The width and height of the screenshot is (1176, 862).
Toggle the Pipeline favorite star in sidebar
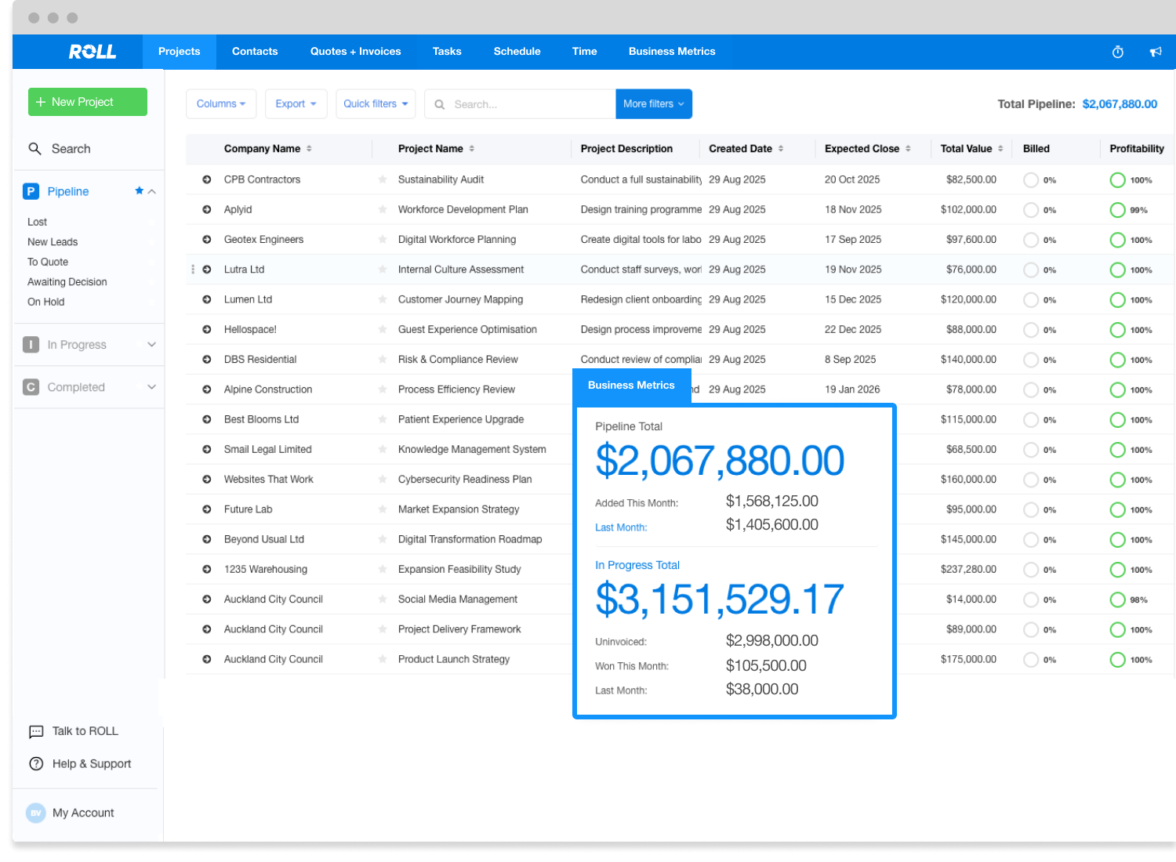pos(139,191)
